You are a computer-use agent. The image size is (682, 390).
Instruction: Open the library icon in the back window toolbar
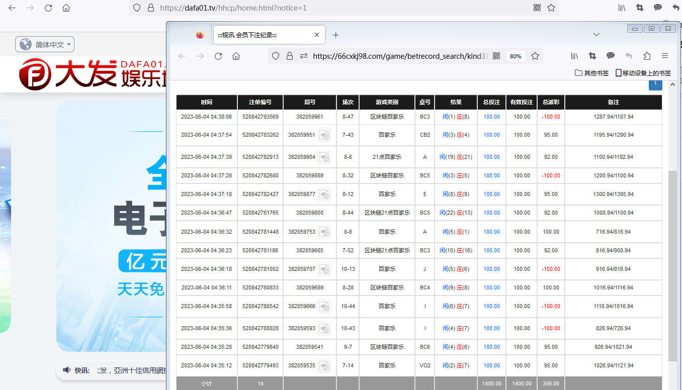coord(622,8)
